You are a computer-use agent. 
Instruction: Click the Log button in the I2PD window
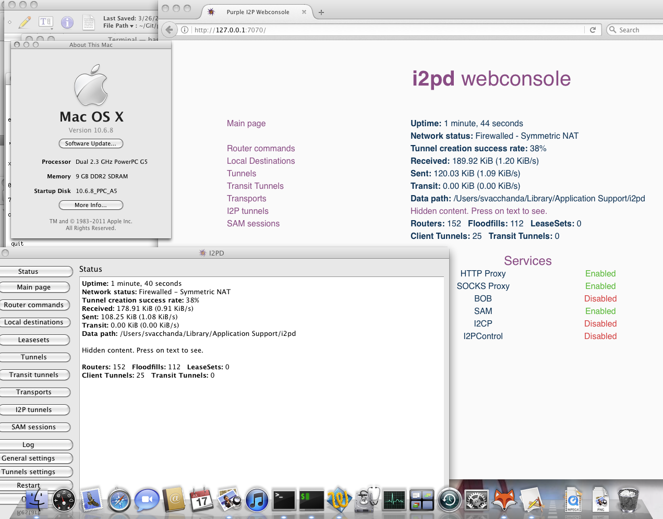point(35,444)
